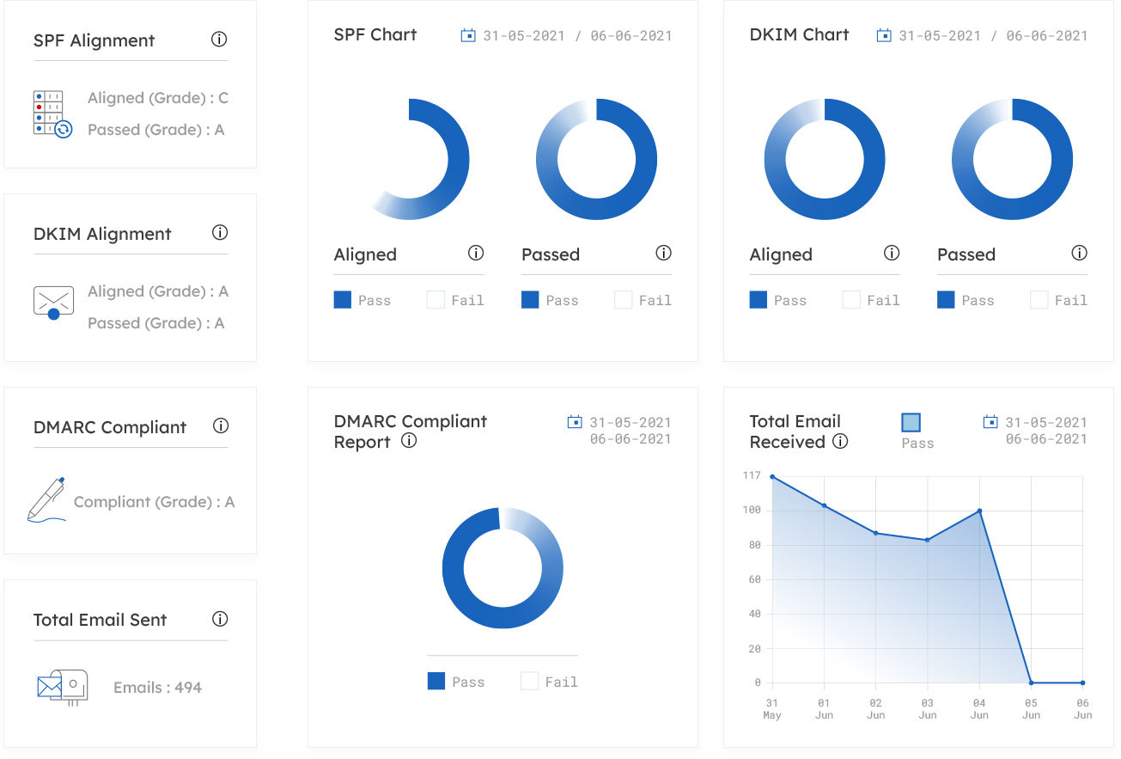Click info icon next to DKIM Aligned
Image resolution: width=1121 pixels, height=759 pixels.
coord(892,254)
